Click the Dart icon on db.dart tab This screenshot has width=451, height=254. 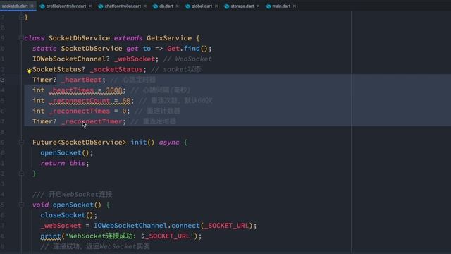(155, 6)
